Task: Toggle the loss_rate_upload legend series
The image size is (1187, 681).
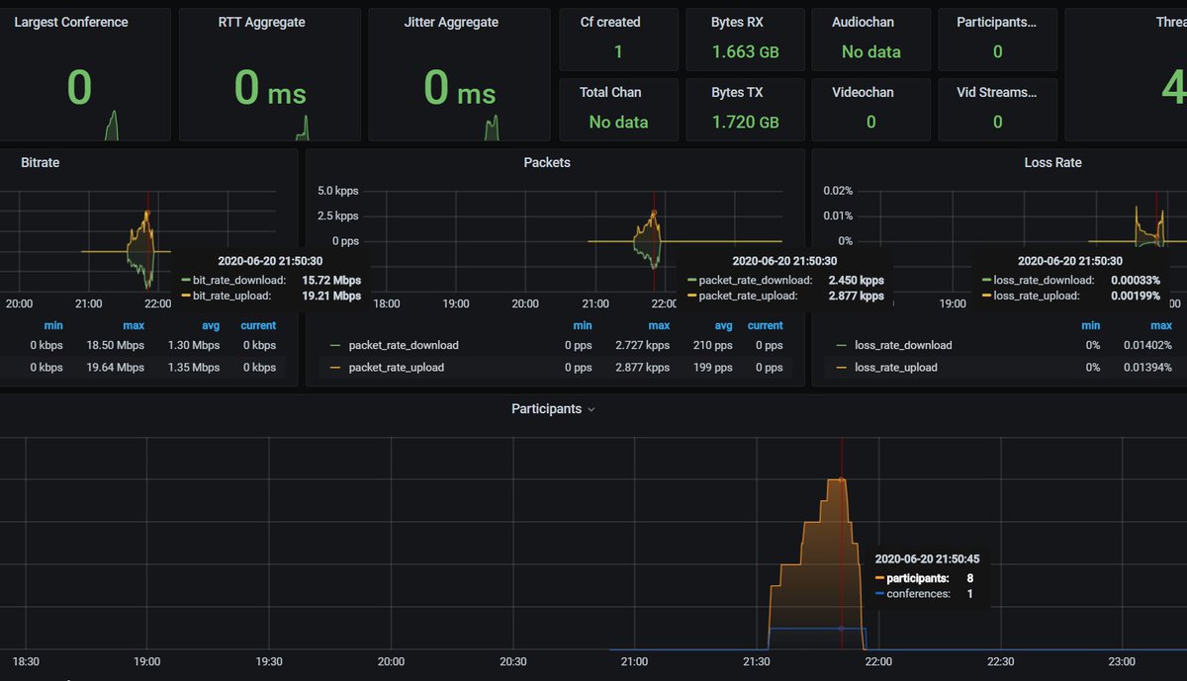Action: click(x=896, y=368)
